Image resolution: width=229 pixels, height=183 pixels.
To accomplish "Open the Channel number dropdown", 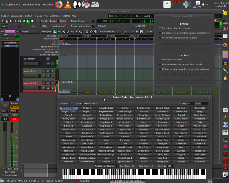I will click(x=72, y=104).
